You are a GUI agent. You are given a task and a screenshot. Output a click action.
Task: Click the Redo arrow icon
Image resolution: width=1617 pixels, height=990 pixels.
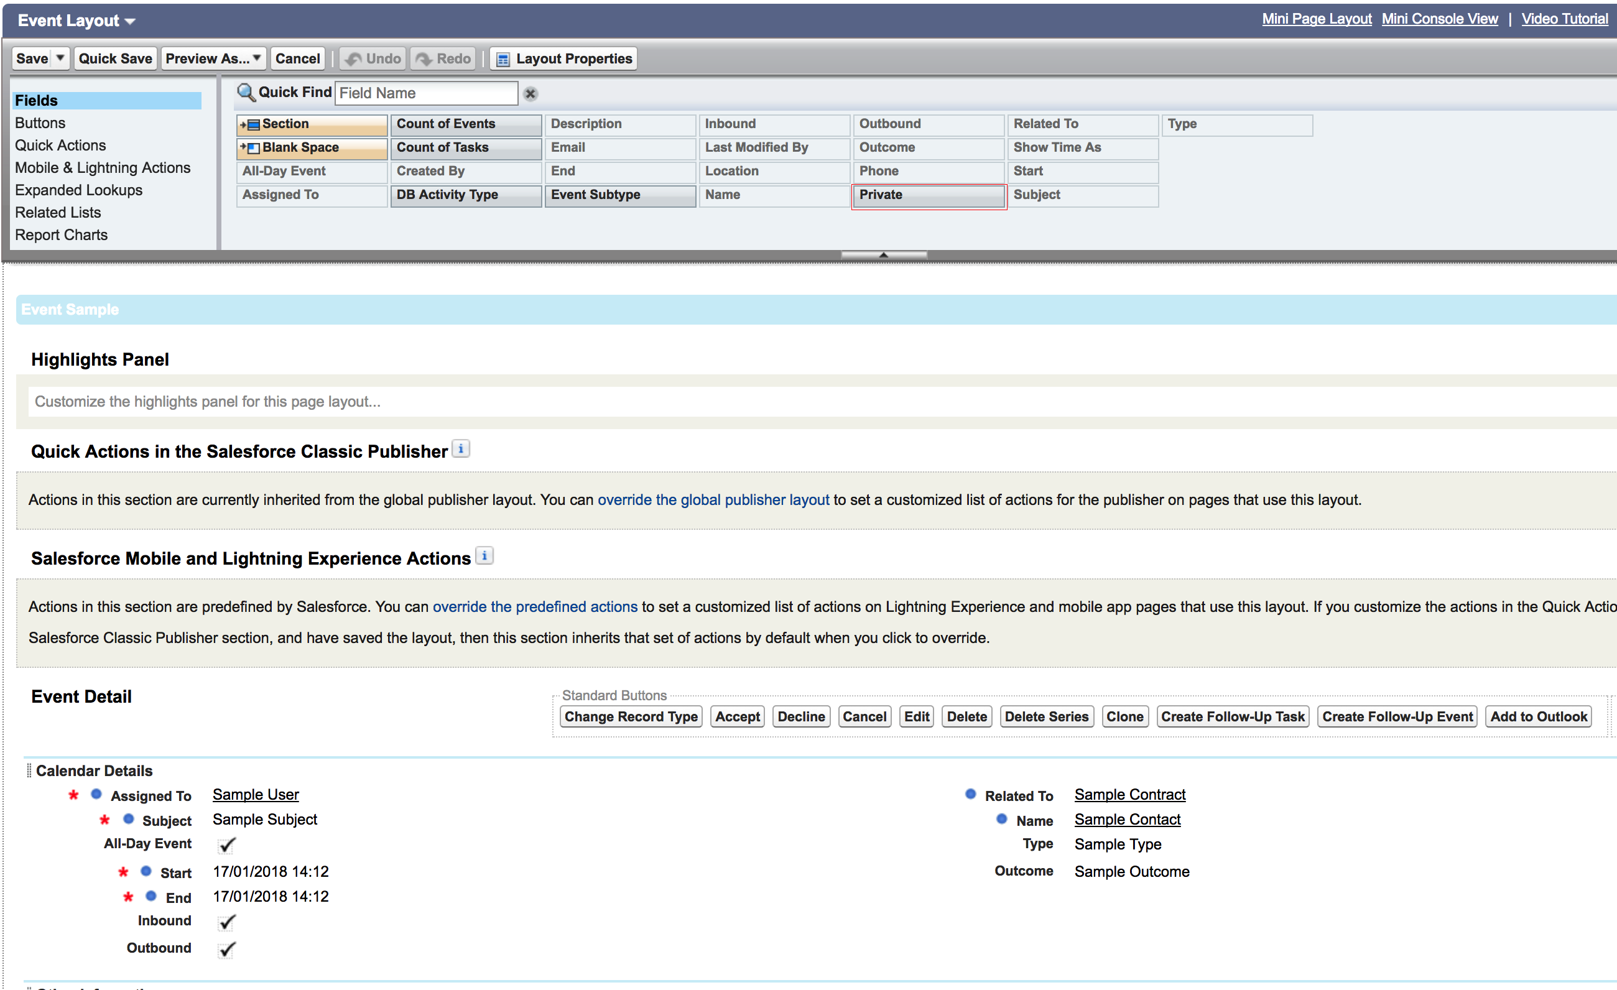point(424,59)
